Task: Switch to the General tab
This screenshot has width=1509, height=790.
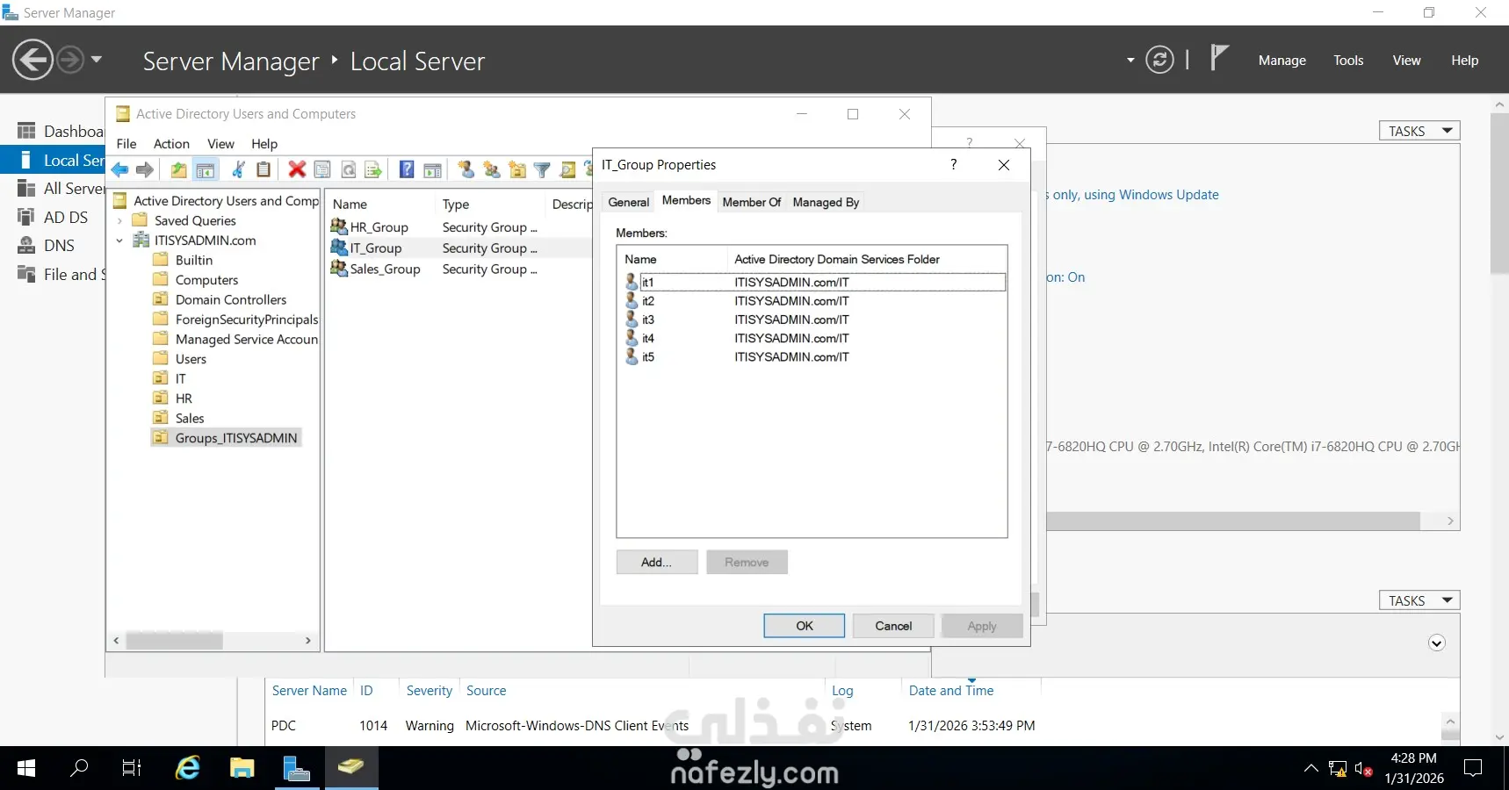Action: coord(629,202)
